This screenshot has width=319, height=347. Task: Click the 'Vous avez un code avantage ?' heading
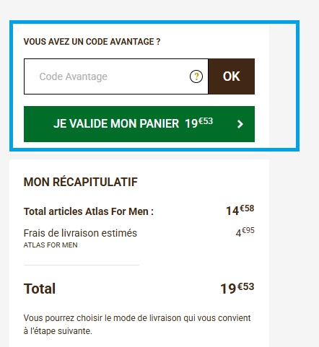click(92, 42)
